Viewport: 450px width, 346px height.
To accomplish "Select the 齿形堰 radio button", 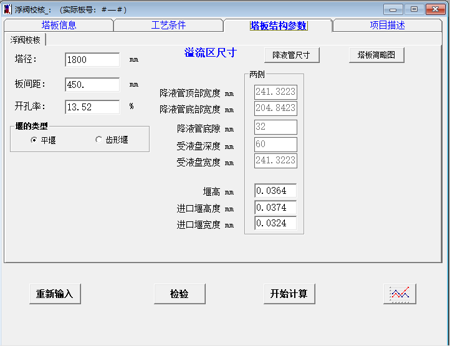I will [98, 140].
